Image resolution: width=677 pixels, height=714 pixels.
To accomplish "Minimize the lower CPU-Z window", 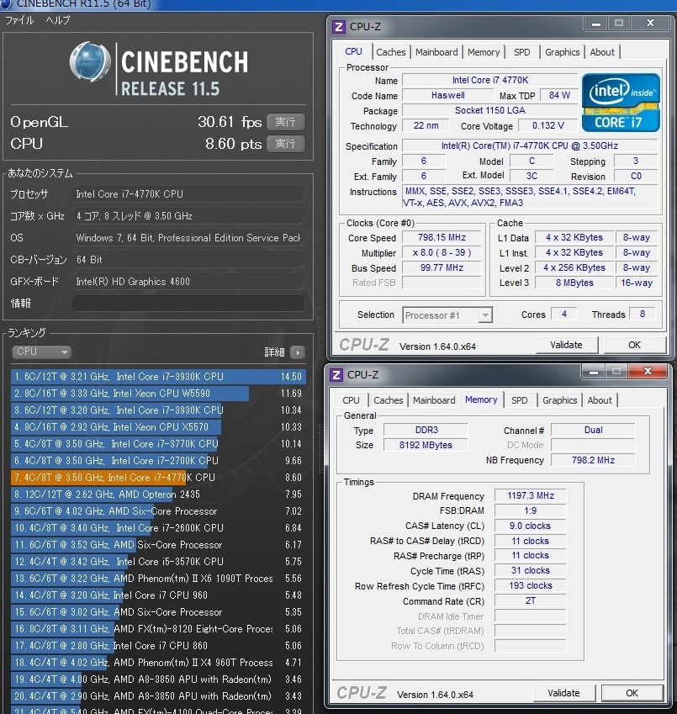I will point(593,372).
